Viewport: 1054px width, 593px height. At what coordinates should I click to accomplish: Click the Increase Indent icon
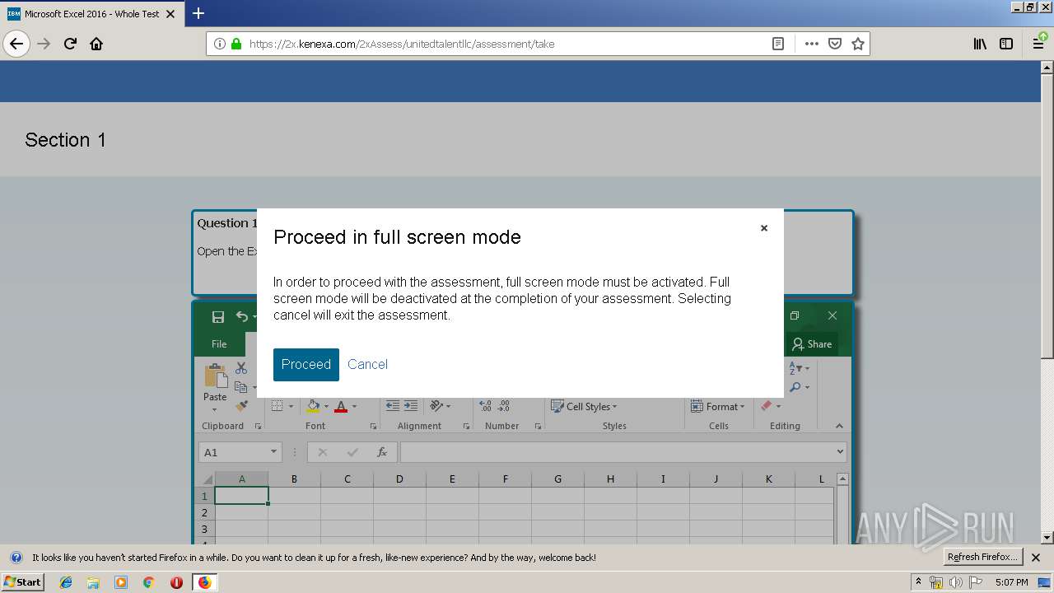tap(410, 406)
